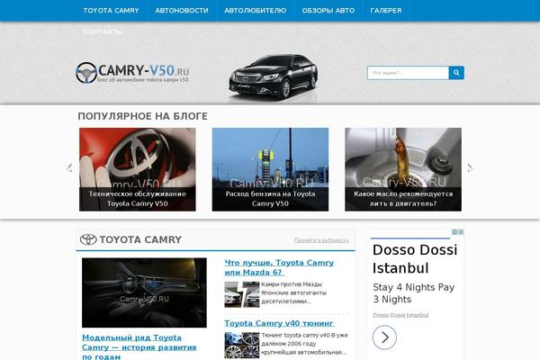The width and height of the screenshot is (540, 360).
Task: Open Что лучше, Toyota Camry или Mazda 6 link
Action: 279,267
